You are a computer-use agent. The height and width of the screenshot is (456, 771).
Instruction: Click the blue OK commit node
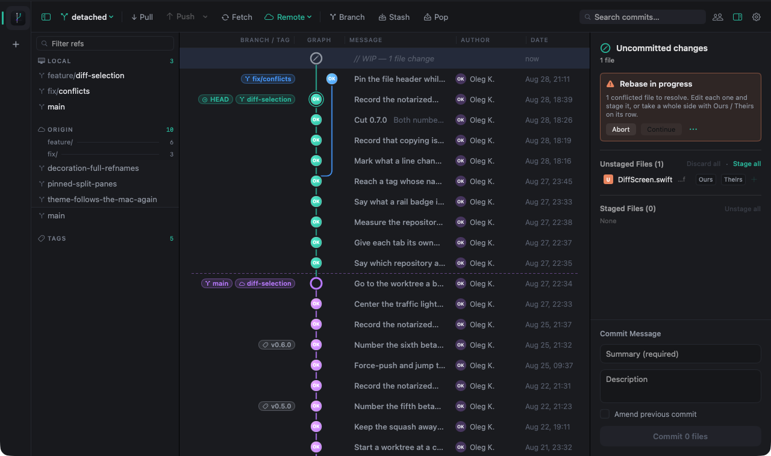pyautogui.click(x=332, y=79)
